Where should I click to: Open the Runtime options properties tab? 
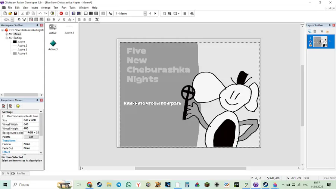click(x=11, y=106)
